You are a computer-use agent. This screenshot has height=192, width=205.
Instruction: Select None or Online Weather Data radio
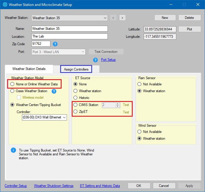[12, 84]
